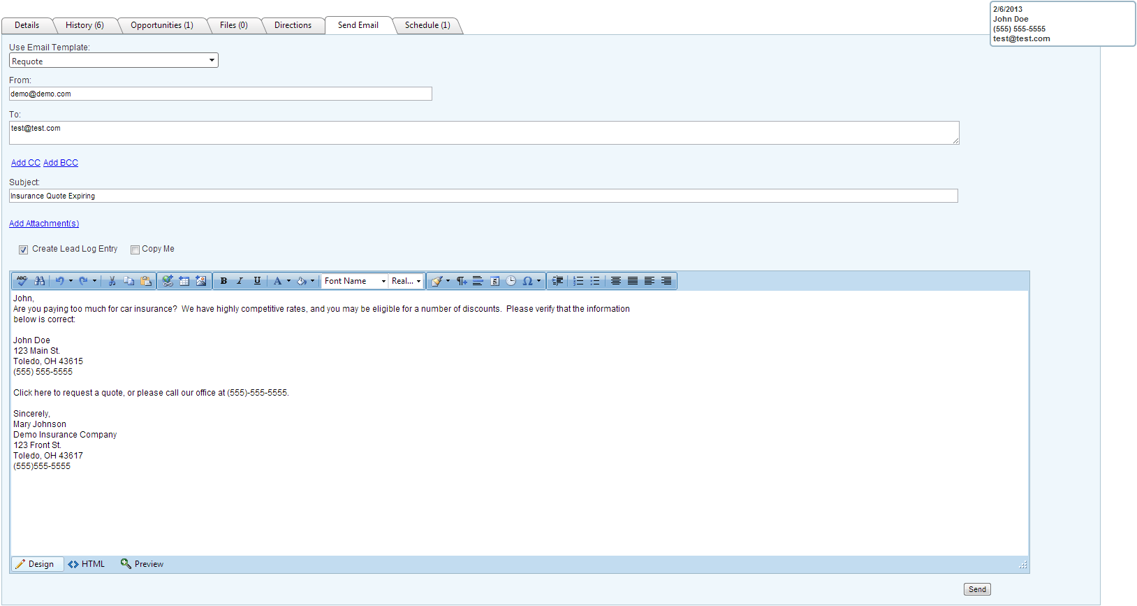The width and height of the screenshot is (1137, 606).
Task: Apply bold formatting
Action: tap(223, 281)
